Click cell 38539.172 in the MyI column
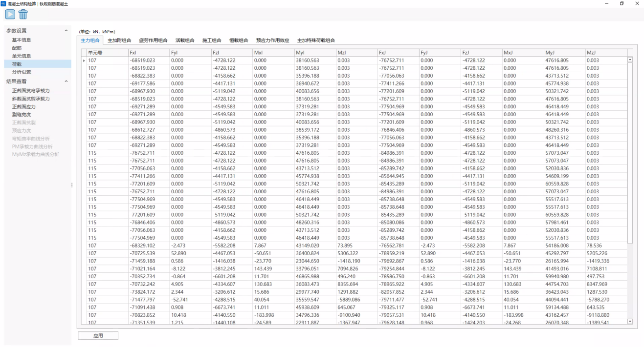 pyautogui.click(x=315, y=130)
